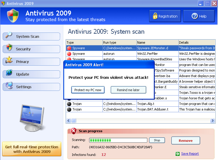Select the Trojan.BAT.Adduser.t name cell

[158, 109]
